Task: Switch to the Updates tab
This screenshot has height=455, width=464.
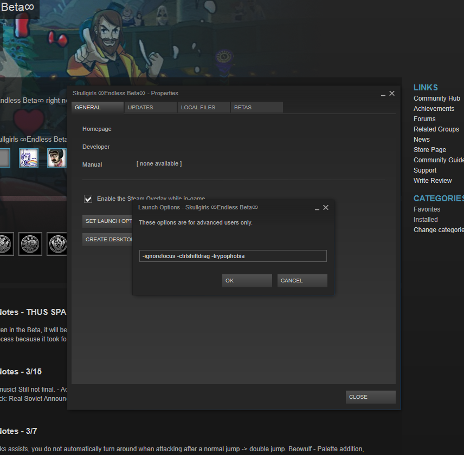Action: pos(150,108)
